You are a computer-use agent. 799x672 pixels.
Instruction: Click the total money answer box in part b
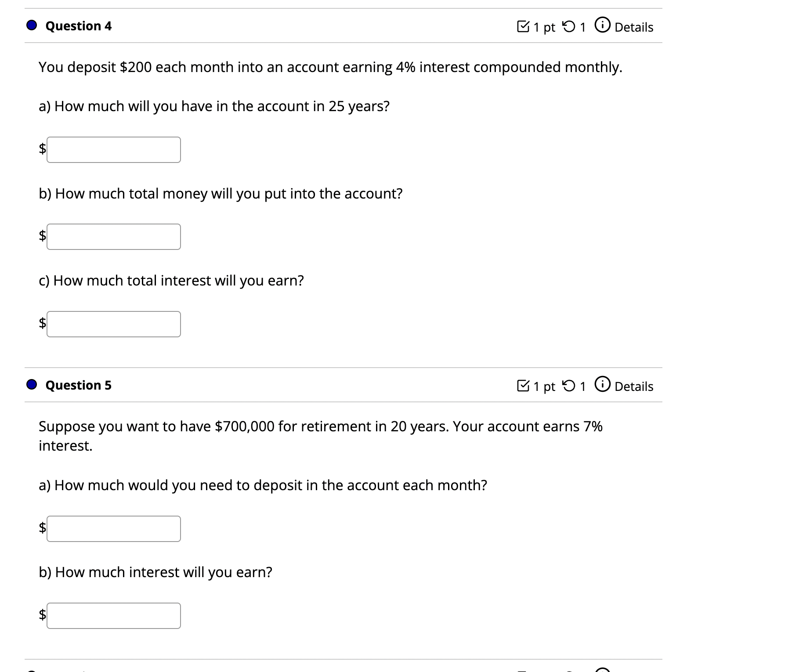point(114,237)
